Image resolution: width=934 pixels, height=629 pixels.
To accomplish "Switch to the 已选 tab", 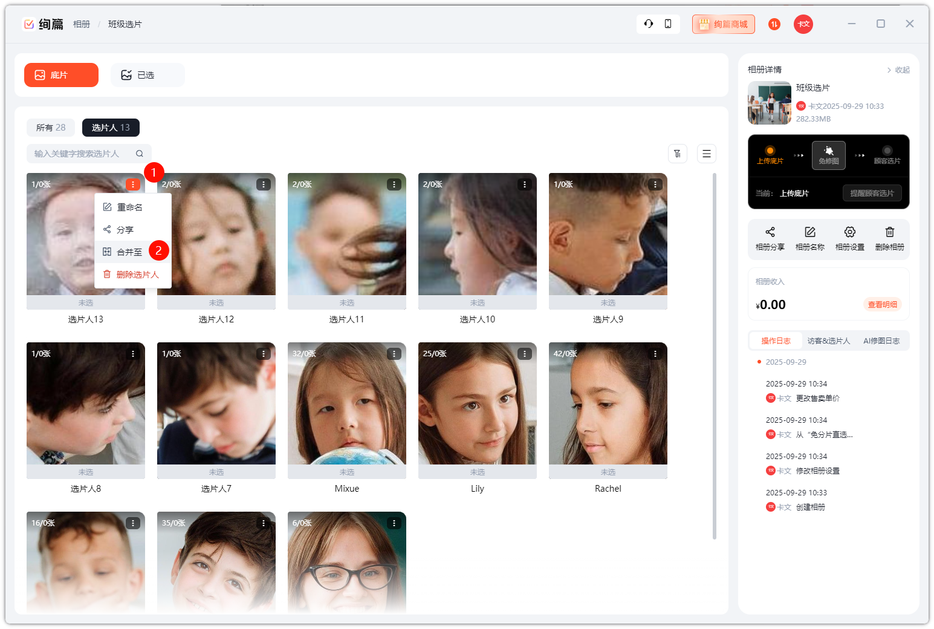I will (147, 75).
